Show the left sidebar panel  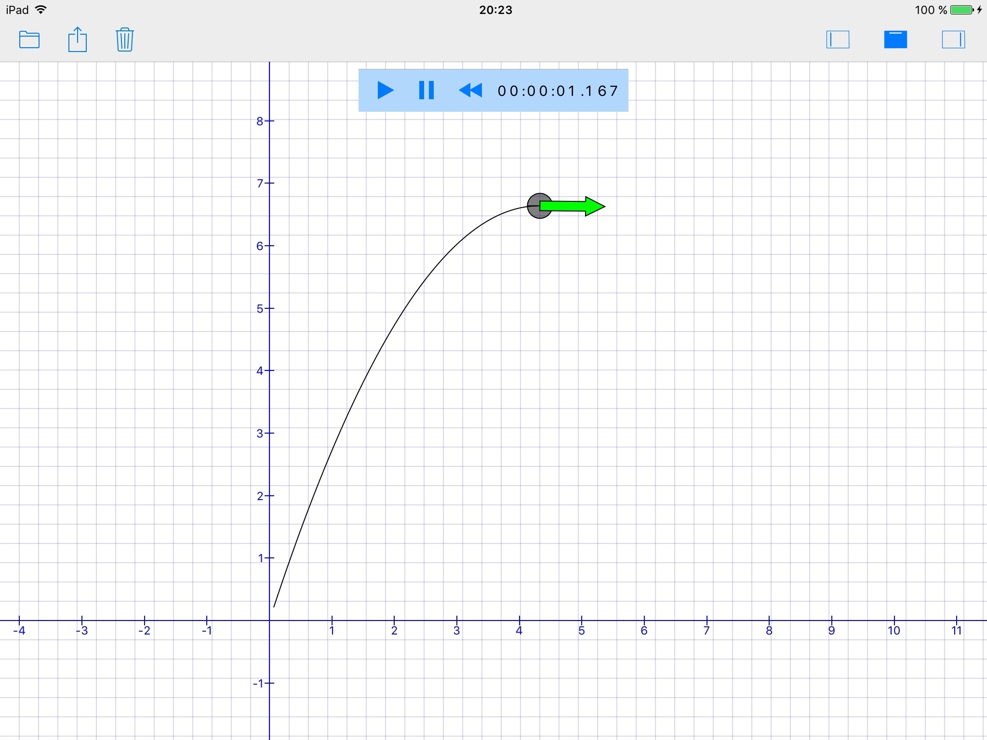[838, 40]
